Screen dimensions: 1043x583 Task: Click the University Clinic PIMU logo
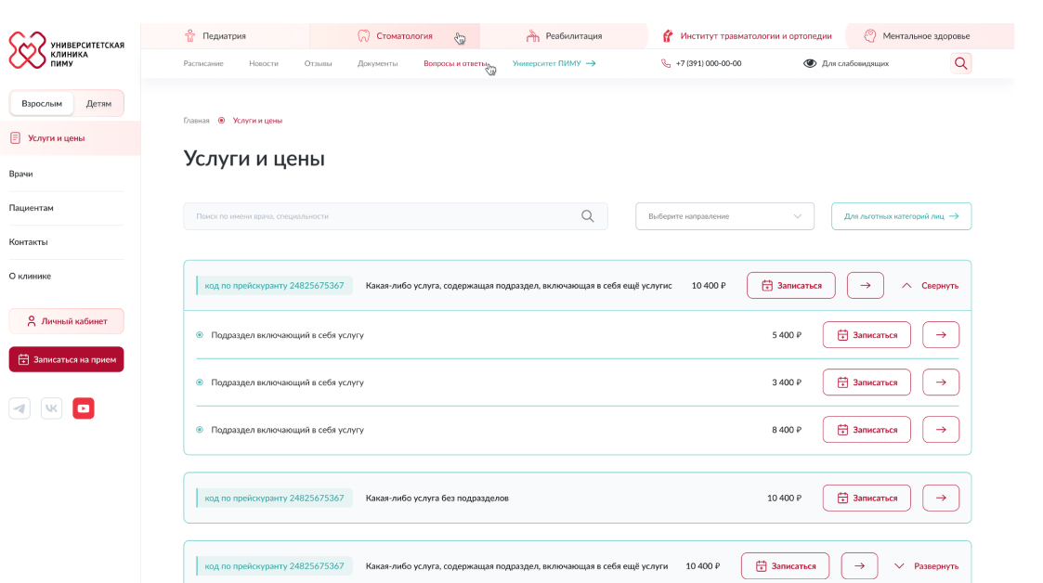(x=66, y=50)
